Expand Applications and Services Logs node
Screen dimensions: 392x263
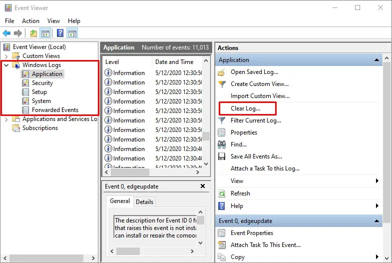[6, 119]
